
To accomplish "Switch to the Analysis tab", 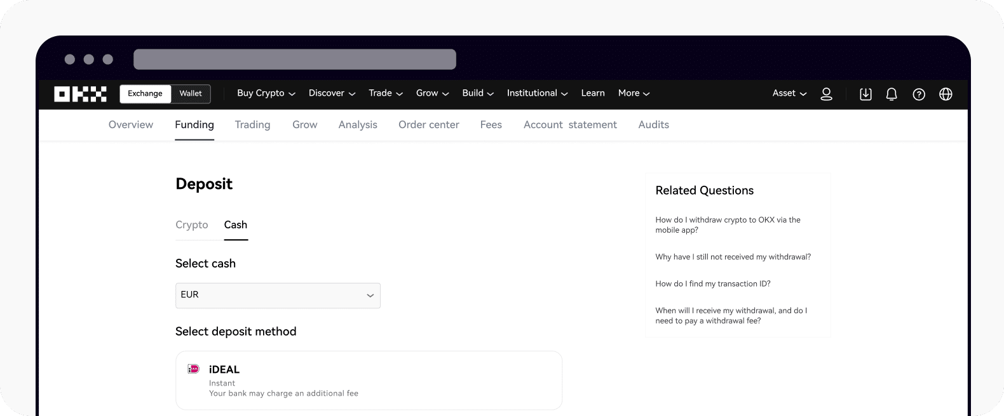I will 358,125.
